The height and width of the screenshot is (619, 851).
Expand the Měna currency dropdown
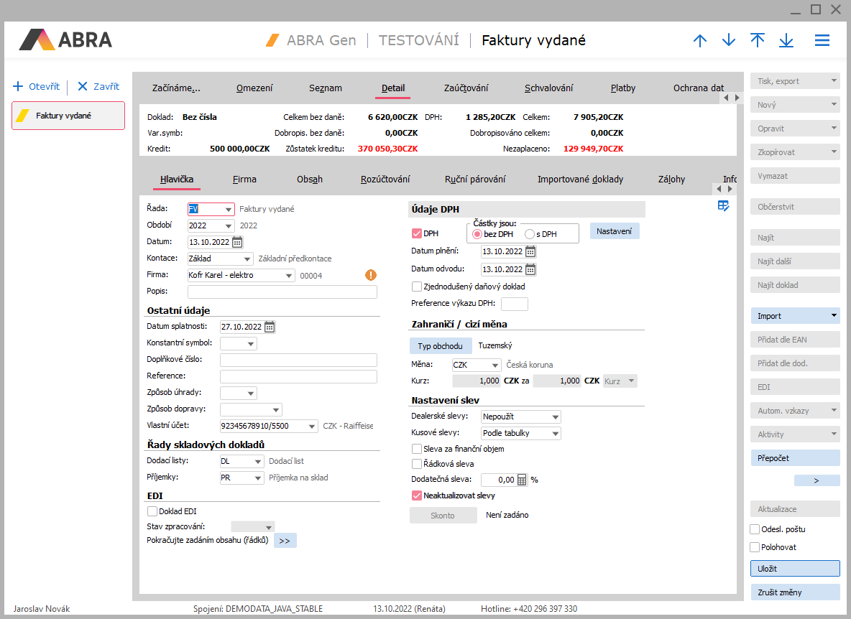pos(494,365)
